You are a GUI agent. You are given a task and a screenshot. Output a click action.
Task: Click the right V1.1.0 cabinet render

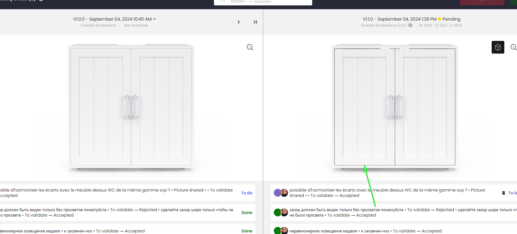point(395,107)
